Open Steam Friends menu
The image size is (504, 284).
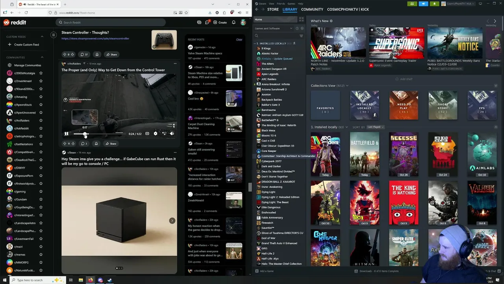[x=281, y=4]
